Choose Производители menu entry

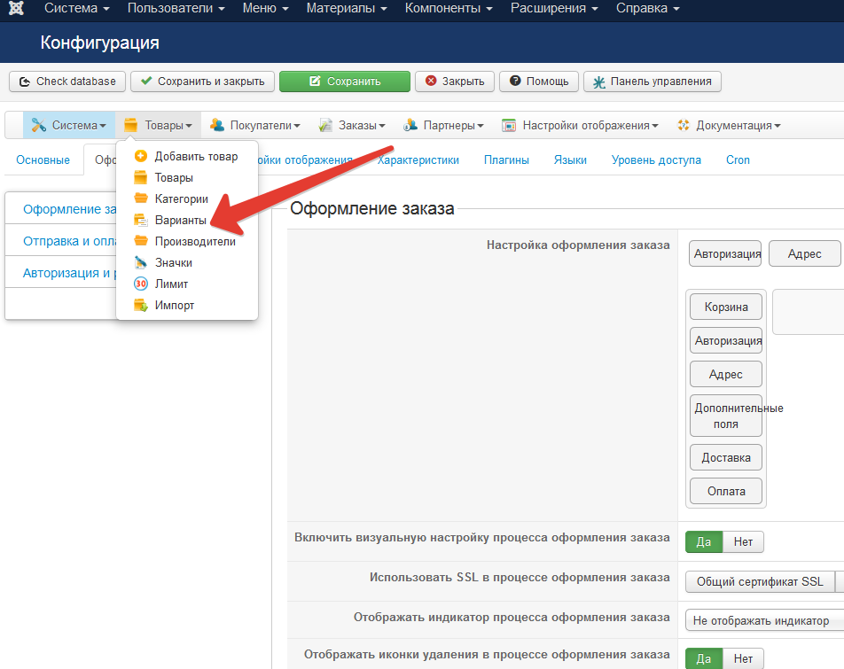(x=187, y=241)
